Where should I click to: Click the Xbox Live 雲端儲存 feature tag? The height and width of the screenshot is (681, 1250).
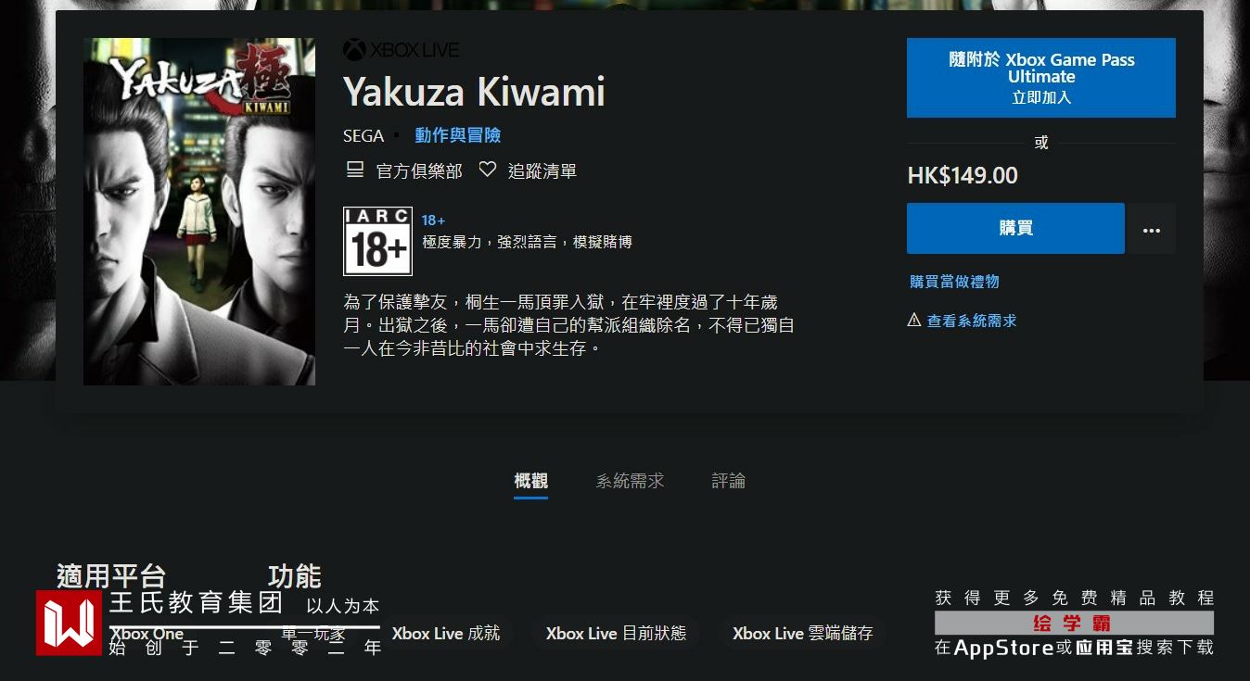(x=802, y=634)
